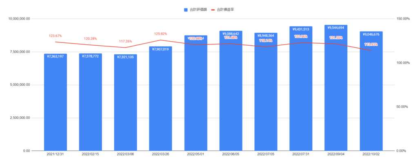Click the bar labeled ¥8,948,564

tap(266, 92)
